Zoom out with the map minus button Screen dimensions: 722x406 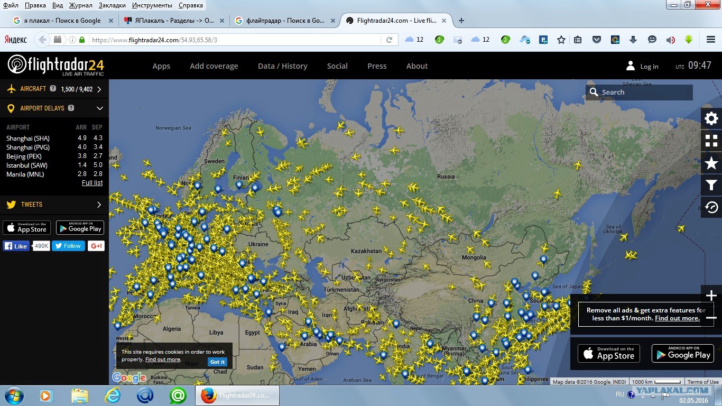click(711, 318)
